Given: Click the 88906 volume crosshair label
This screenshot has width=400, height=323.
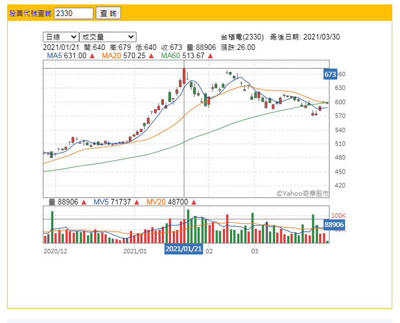Looking at the screenshot, I should pos(334,225).
